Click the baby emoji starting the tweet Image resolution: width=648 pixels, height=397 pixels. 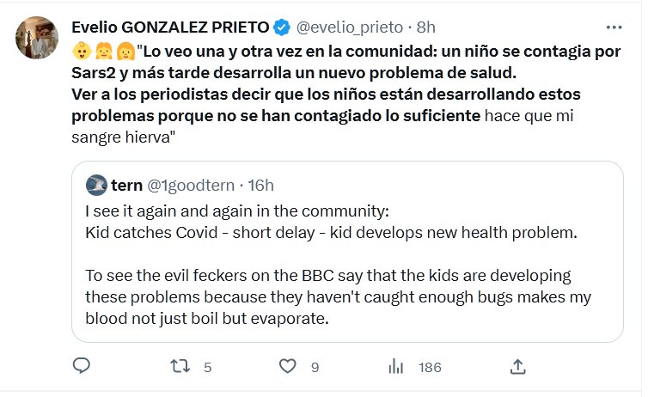tap(80, 50)
